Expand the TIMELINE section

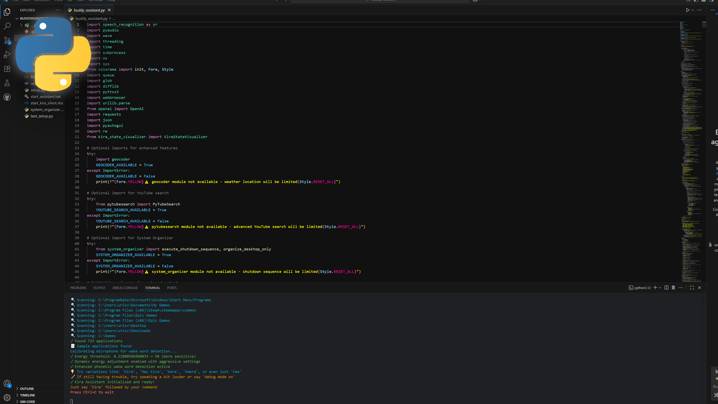(27, 395)
